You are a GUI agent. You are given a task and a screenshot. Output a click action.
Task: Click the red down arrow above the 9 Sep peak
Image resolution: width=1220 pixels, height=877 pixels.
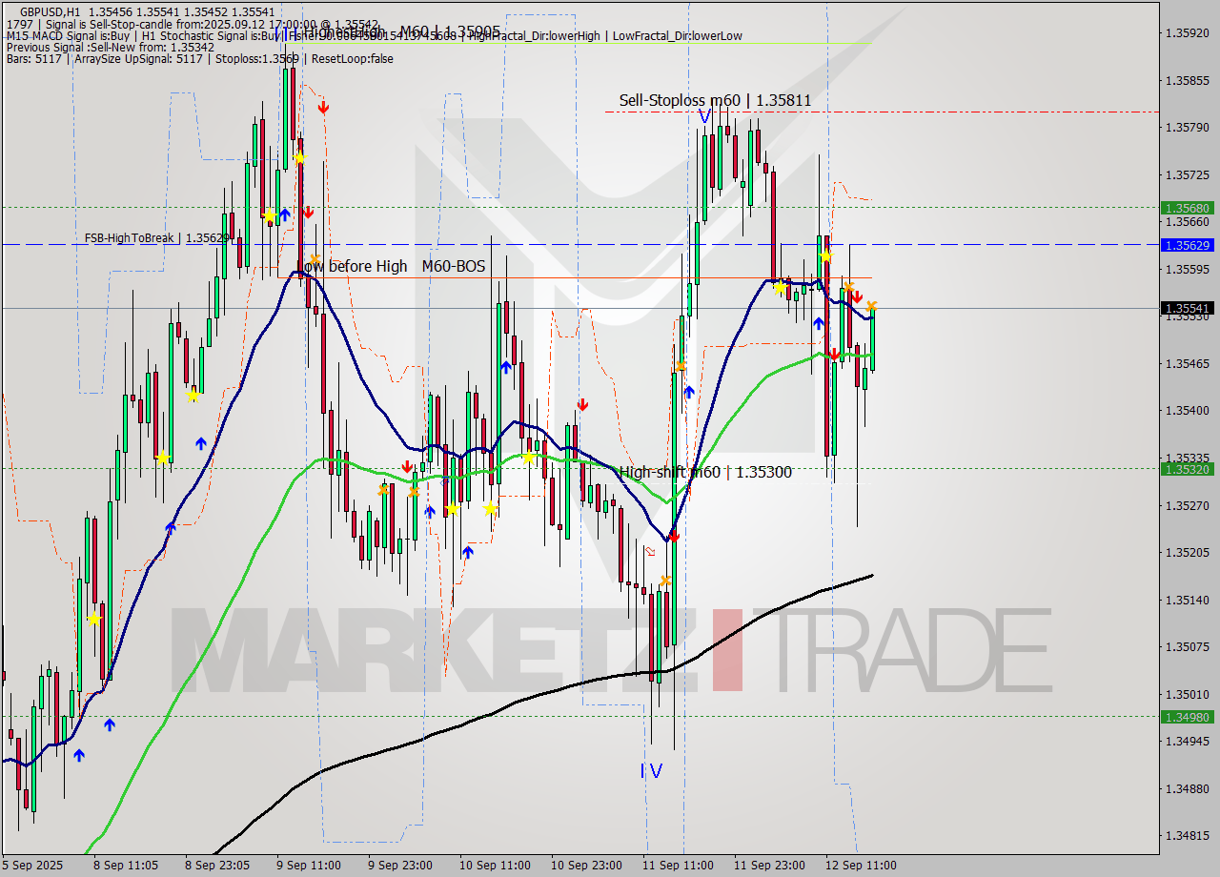[x=324, y=108]
